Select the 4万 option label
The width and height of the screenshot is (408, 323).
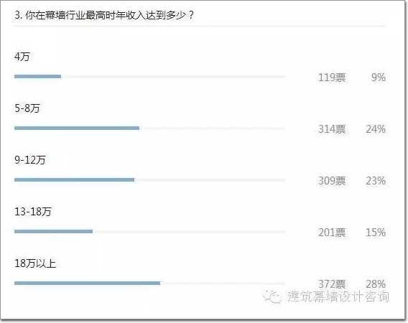coord(22,57)
